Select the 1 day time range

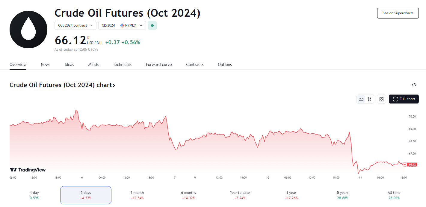[x=34, y=195]
